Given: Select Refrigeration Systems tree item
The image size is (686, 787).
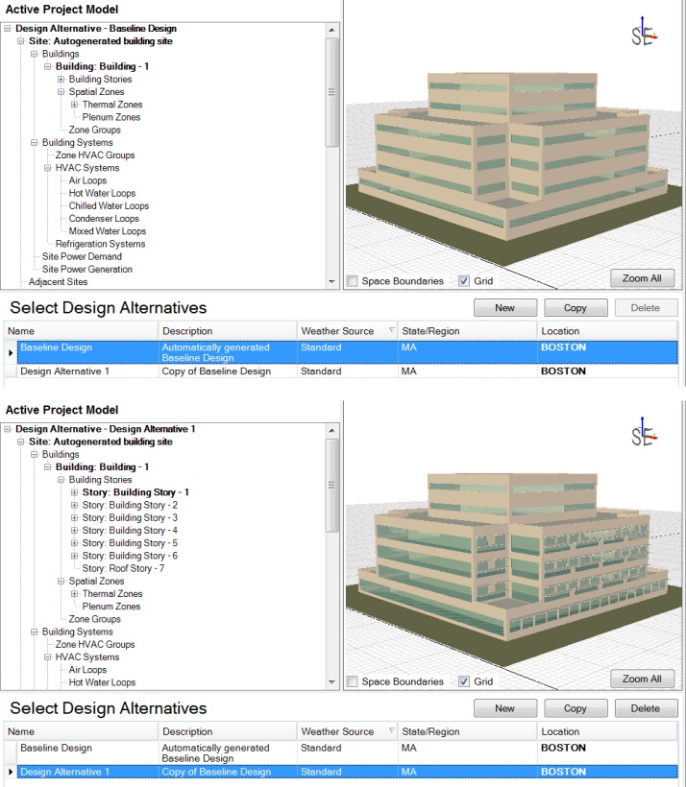Looking at the screenshot, I should 101,244.
